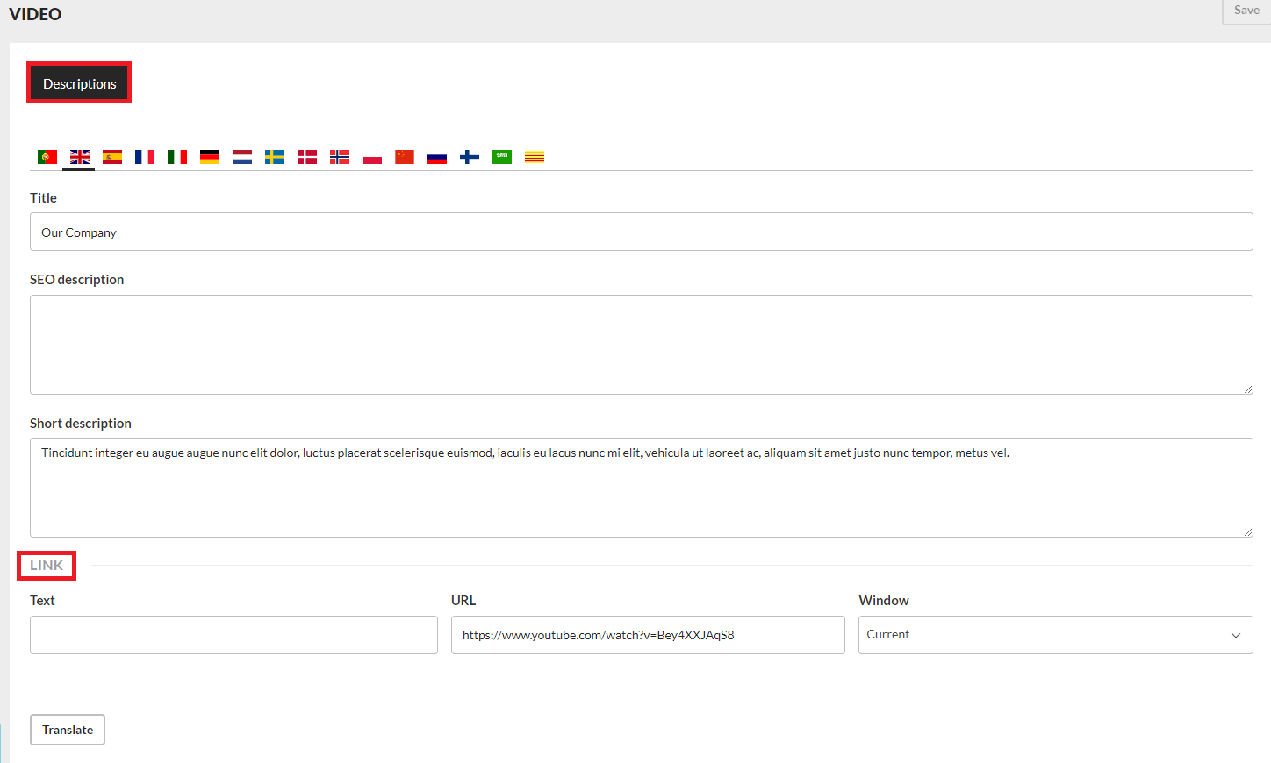The height and width of the screenshot is (763, 1271).
Task: Switch to the English UK flag tab
Action: click(80, 157)
